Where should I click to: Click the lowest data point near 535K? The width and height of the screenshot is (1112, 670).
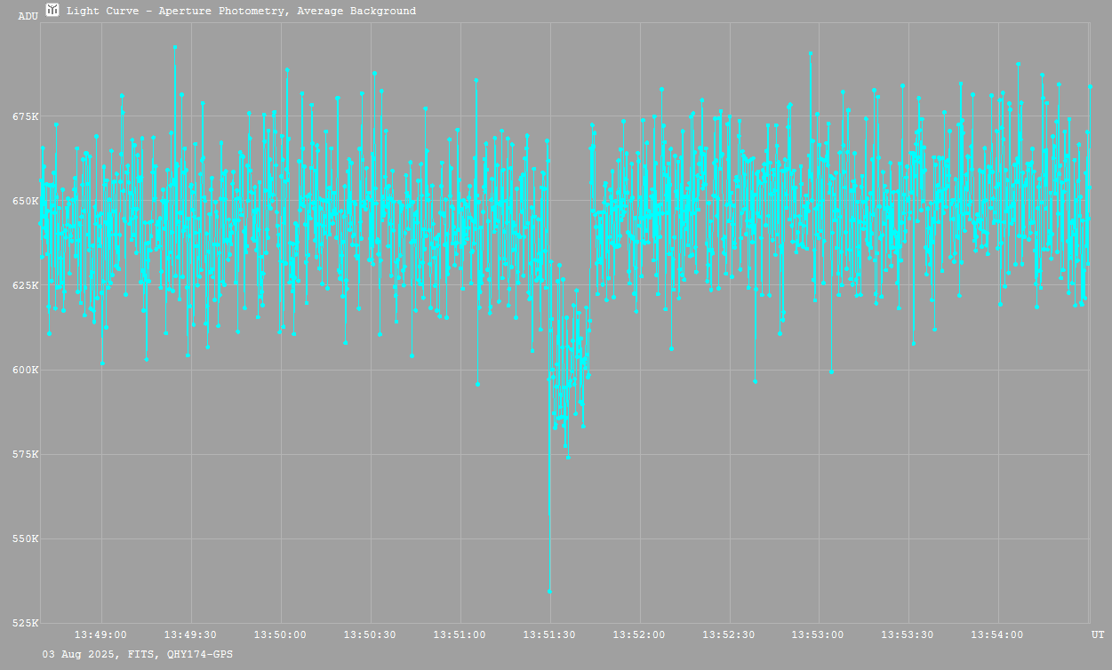tap(549, 591)
